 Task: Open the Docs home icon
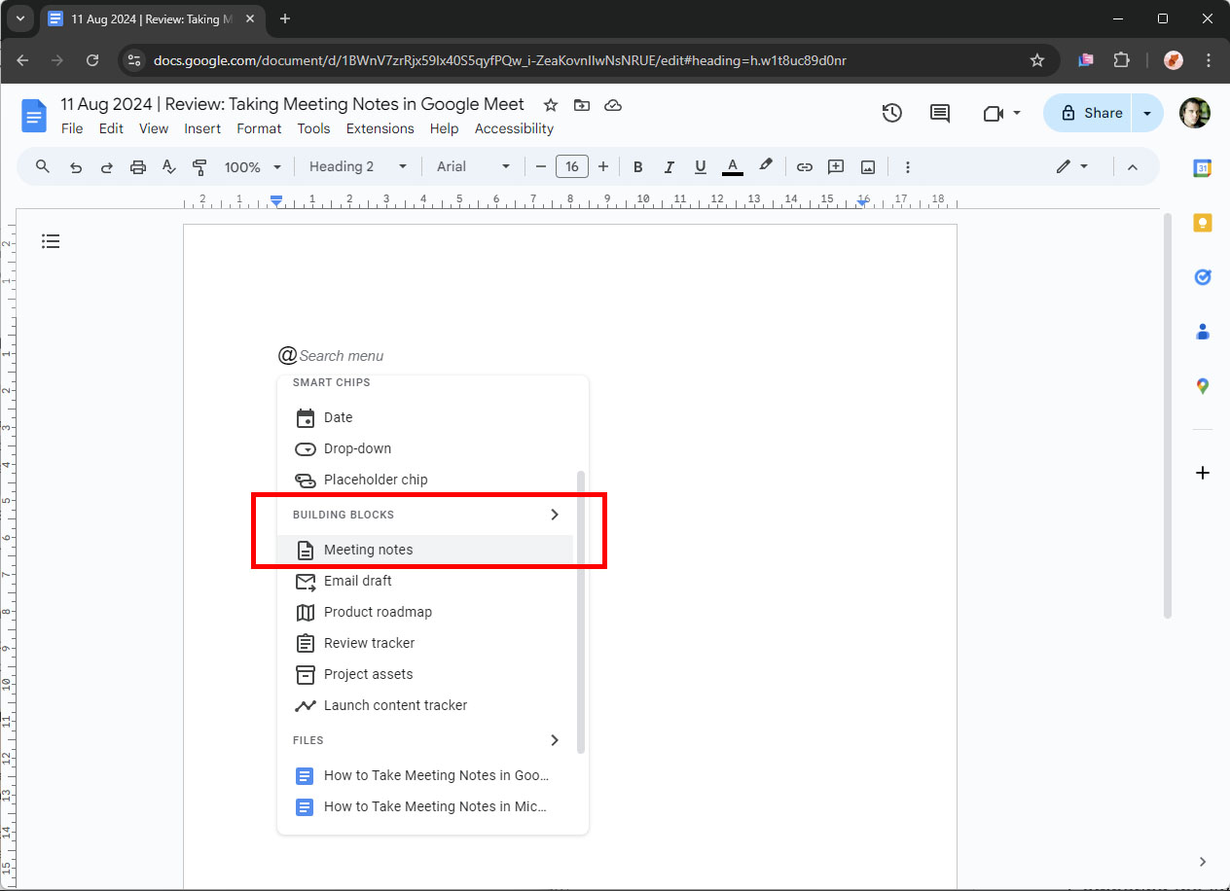[34, 116]
